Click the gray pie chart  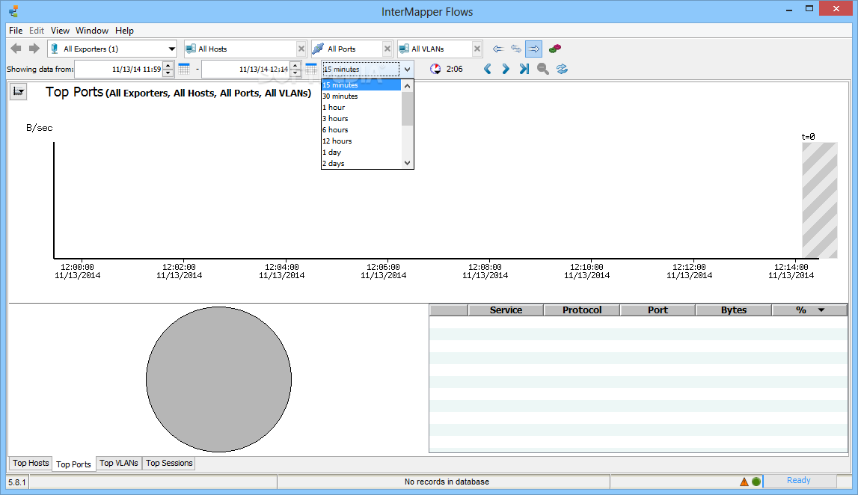pyautogui.click(x=219, y=380)
